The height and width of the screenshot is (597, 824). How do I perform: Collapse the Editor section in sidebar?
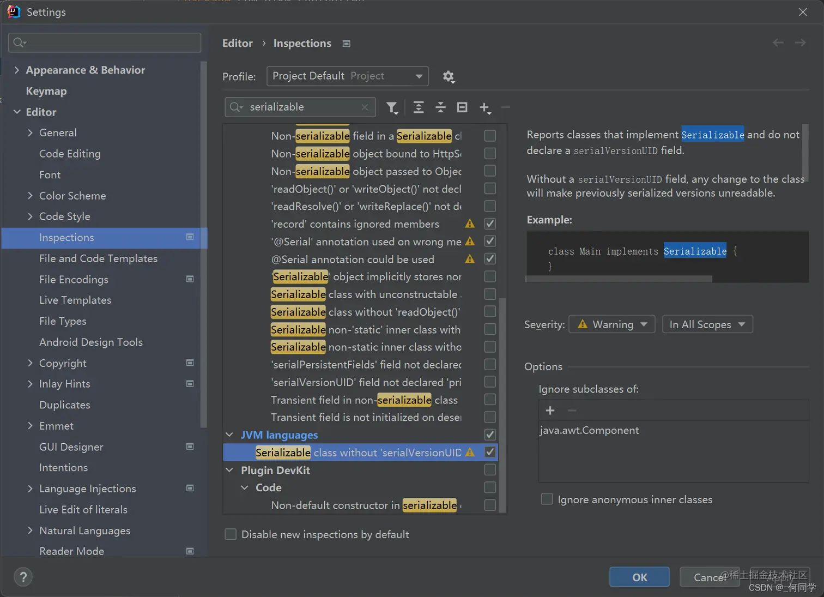pos(17,112)
